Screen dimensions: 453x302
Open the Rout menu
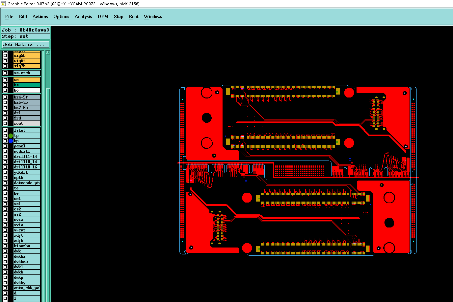point(134,16)
